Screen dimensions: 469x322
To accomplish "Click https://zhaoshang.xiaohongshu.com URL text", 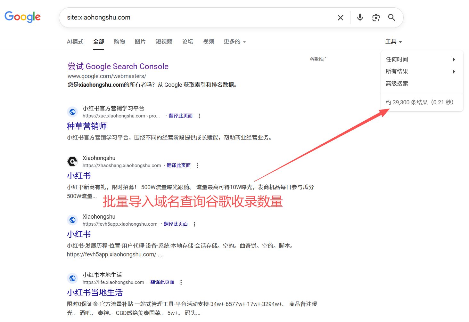I will click(x=122, y=165).
